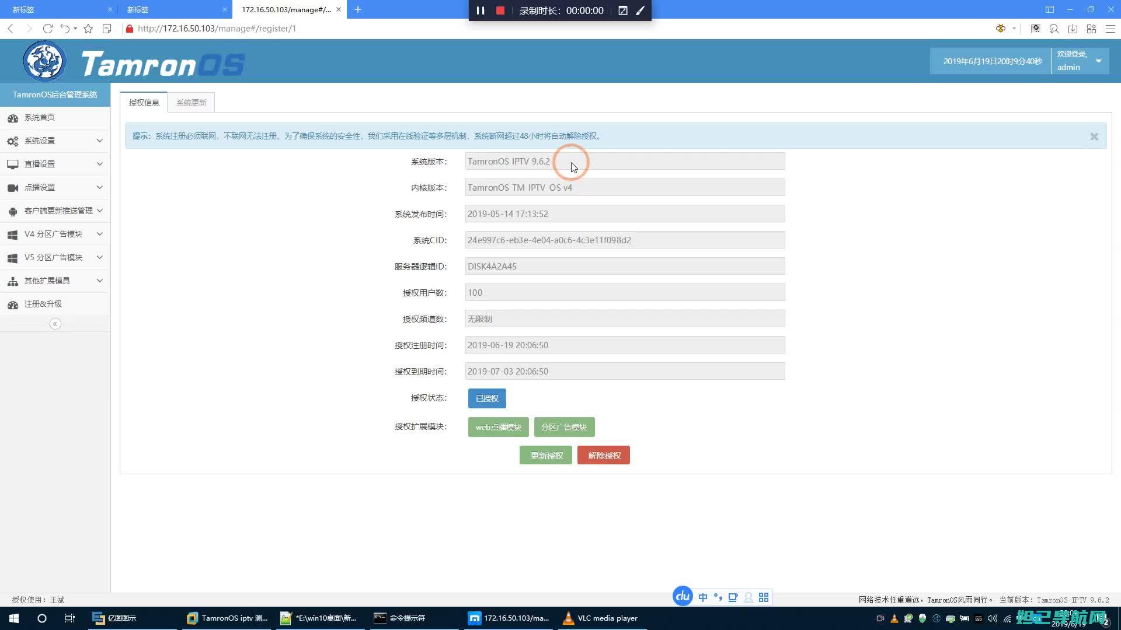Click the TamronOS logo icon
Screen dimensions: 1121x630
pyautogui.click(x=44, y=61)
